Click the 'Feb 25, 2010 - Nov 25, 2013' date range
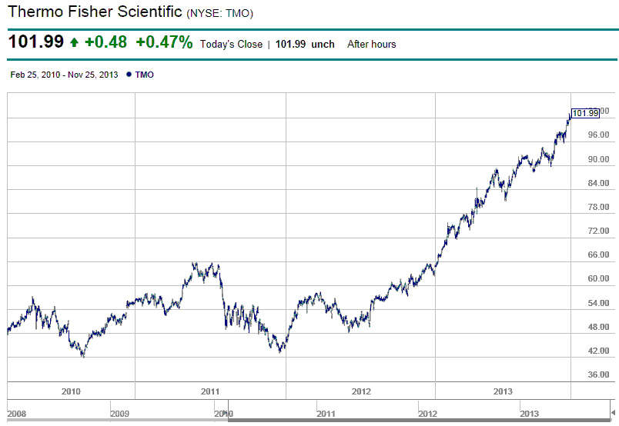Screen dimensions: 619x426 [65, 75]
